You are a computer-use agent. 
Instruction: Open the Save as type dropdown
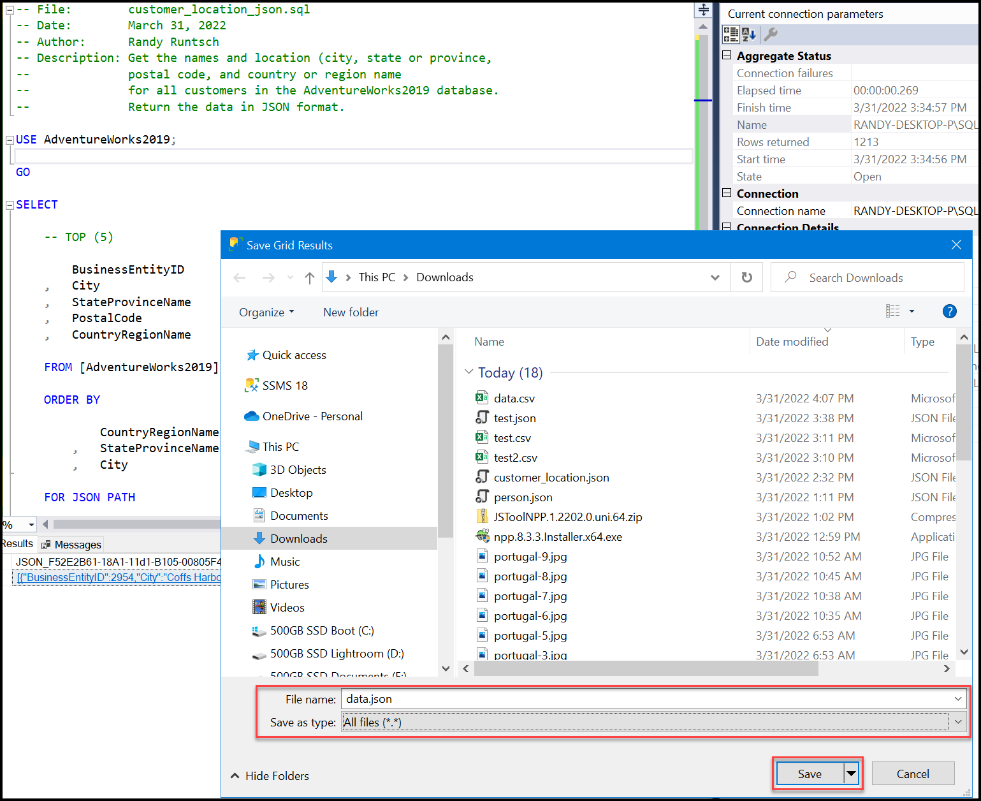[957, 722]
